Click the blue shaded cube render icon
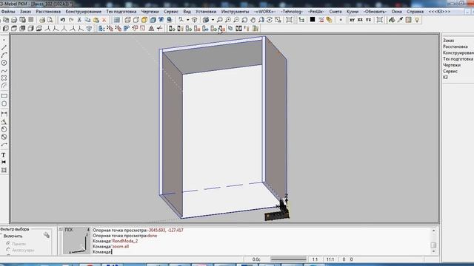Screen dimensions: 474x266 click(153, 20)
